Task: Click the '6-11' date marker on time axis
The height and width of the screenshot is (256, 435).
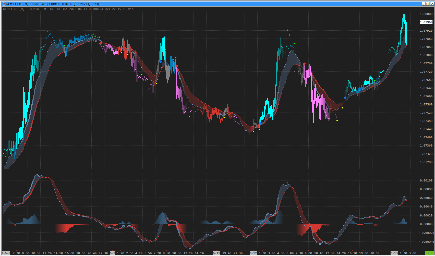Action: click(x=216, y=253)
